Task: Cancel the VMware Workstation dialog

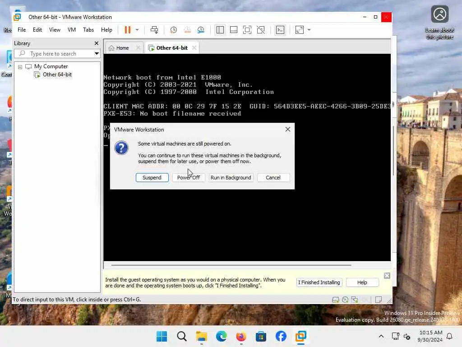Action: tap(273, 177)
